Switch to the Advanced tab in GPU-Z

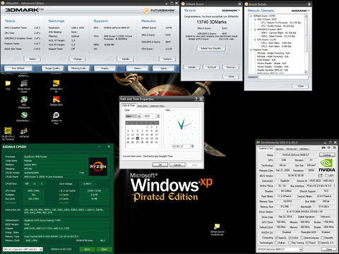point(291,149)
